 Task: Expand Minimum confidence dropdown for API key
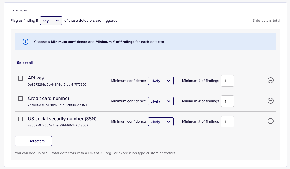(x=161, y=81)
